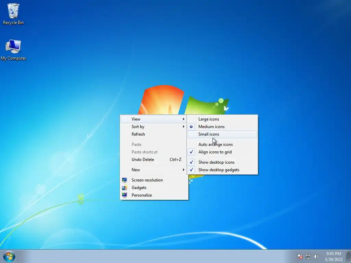Choose Large icons view
The width and height of the screenshot is (351, 263).
point(222,119)
